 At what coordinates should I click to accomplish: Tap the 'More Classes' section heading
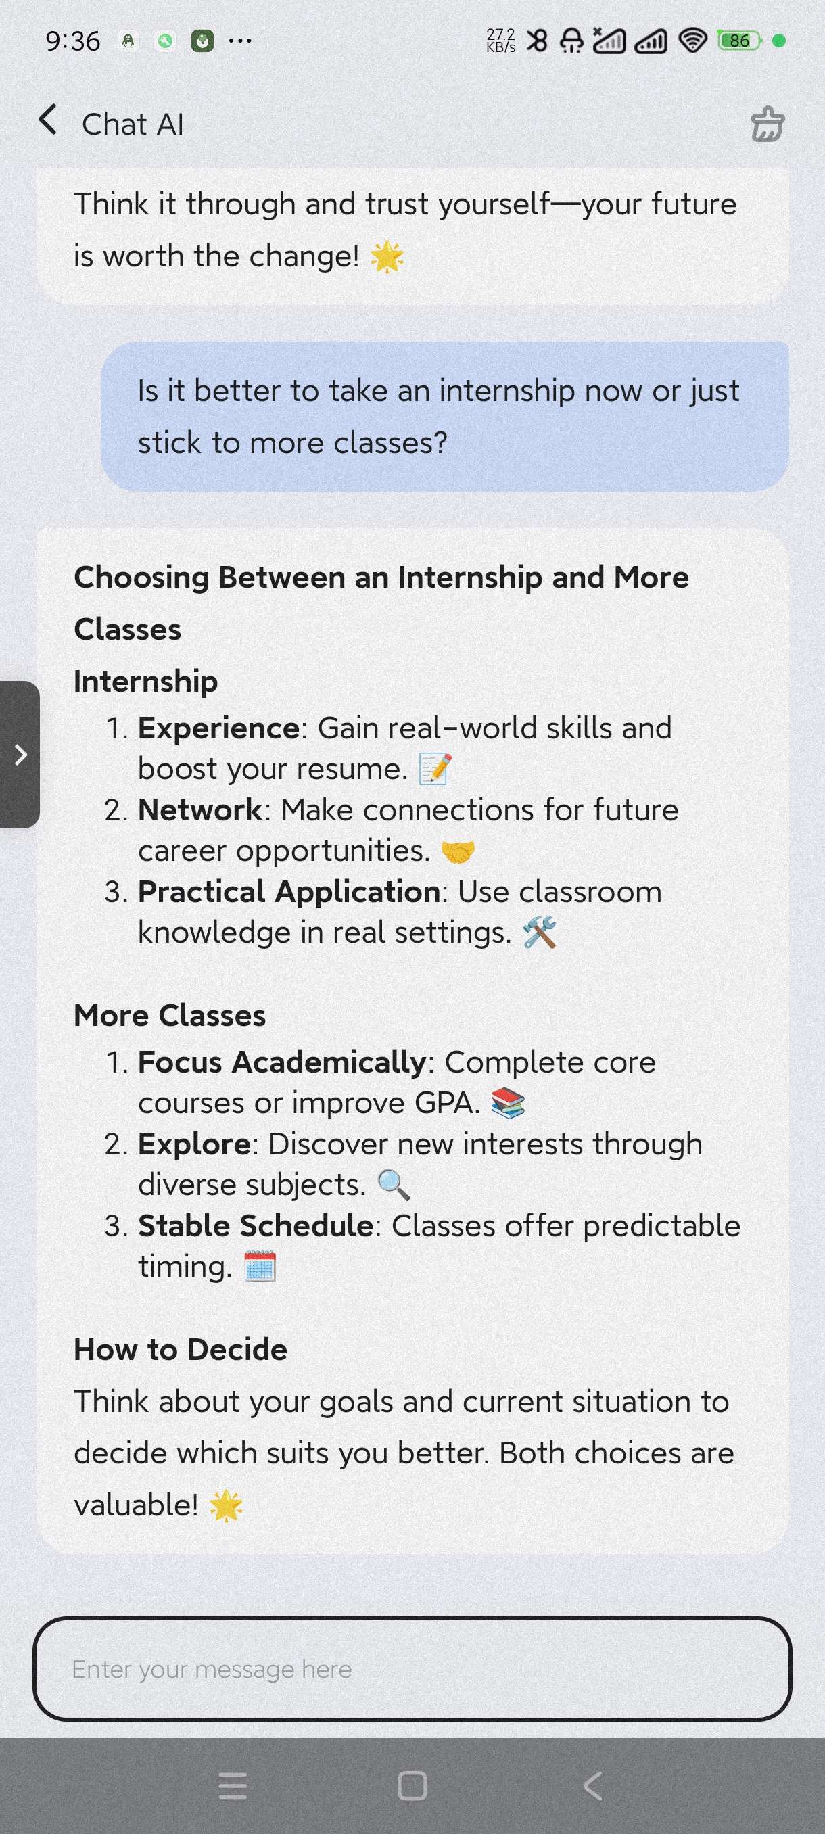170,1015
